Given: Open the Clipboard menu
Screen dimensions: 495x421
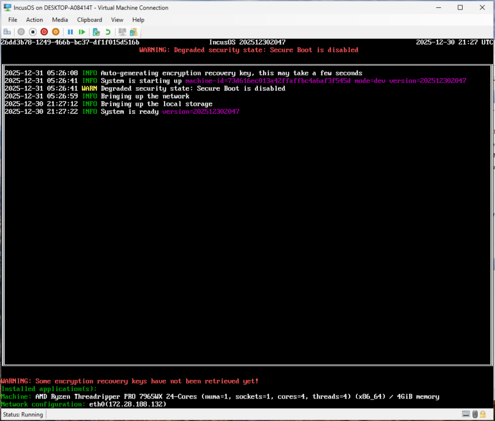Looking at the screenshot, I should (x=89, y=19).
